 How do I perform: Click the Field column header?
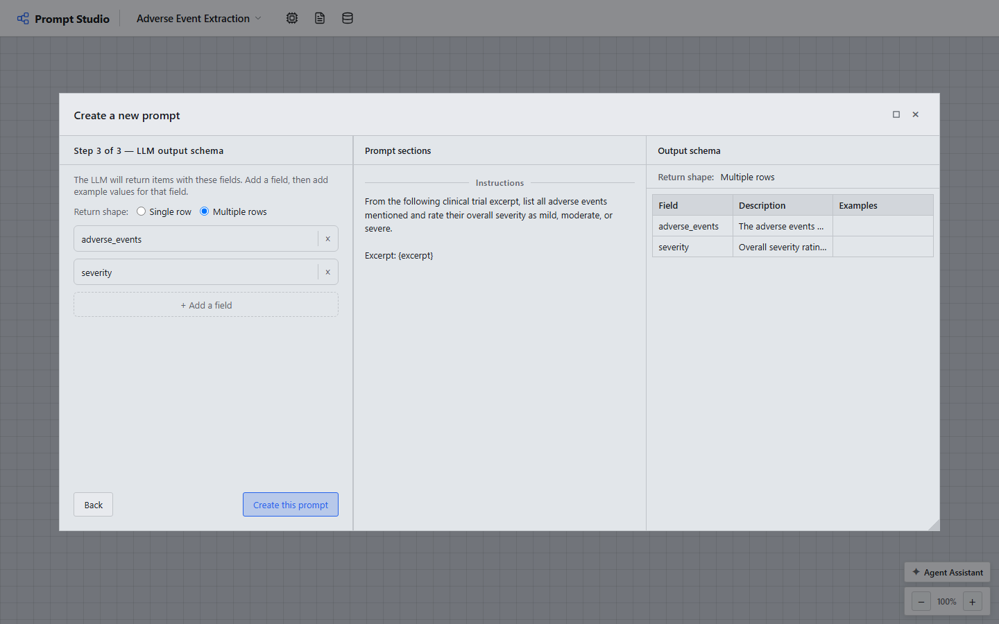click(x=692, y=205)
